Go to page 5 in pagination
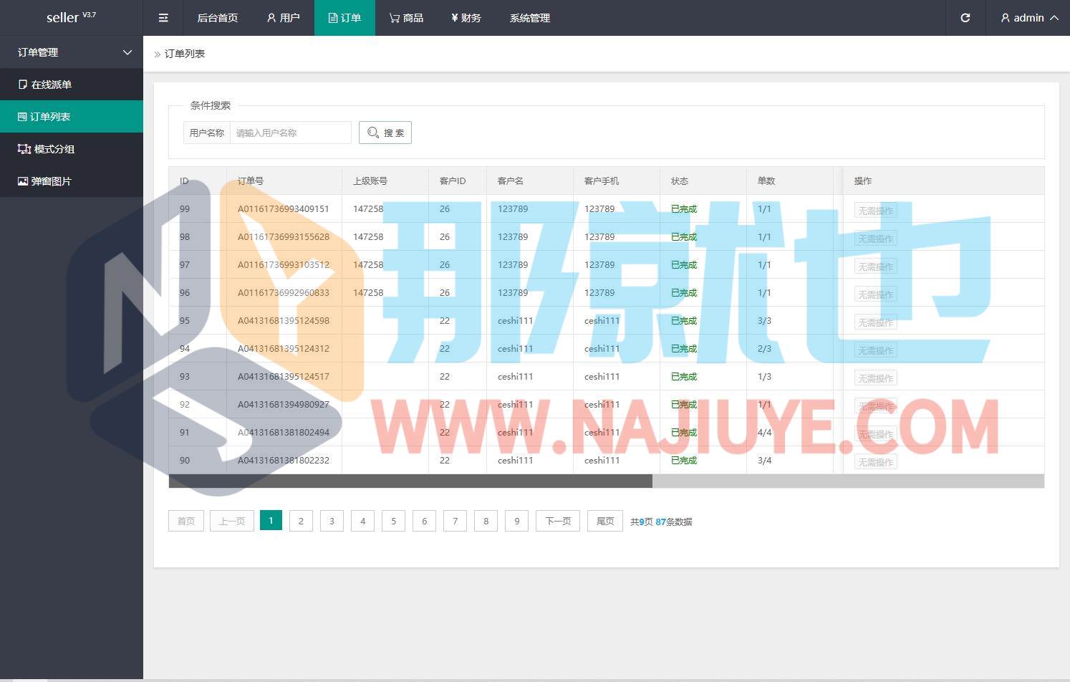Image resolution: width=1070 pixels, height=682 pixels. (393, 521)
